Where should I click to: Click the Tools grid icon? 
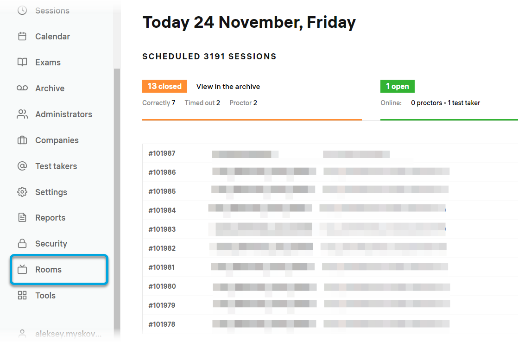22,296
